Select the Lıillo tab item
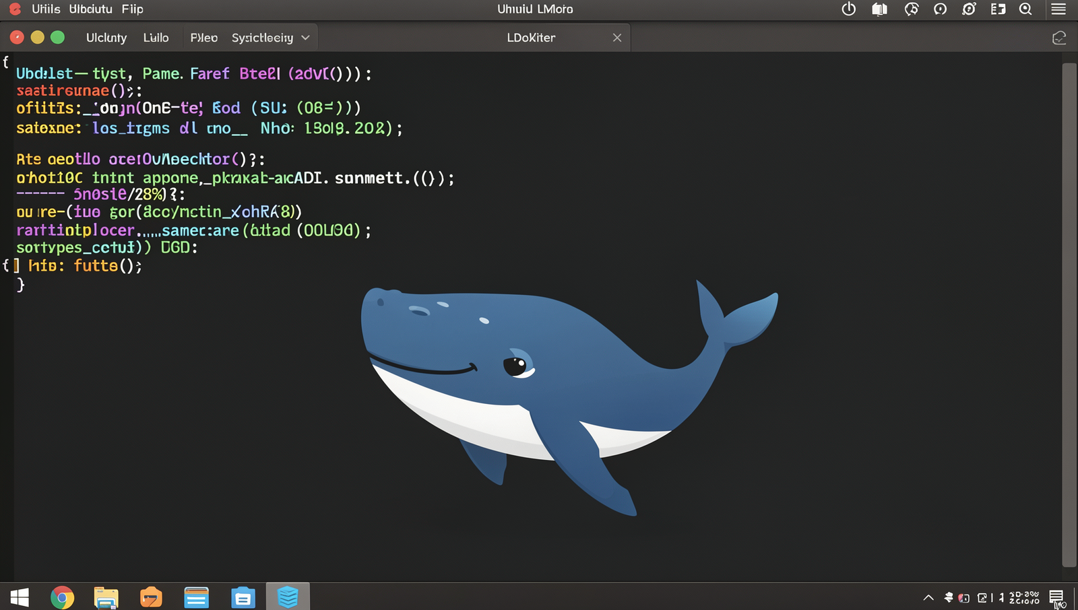This screenshot has width=1078, height=610. coord(156,38)
